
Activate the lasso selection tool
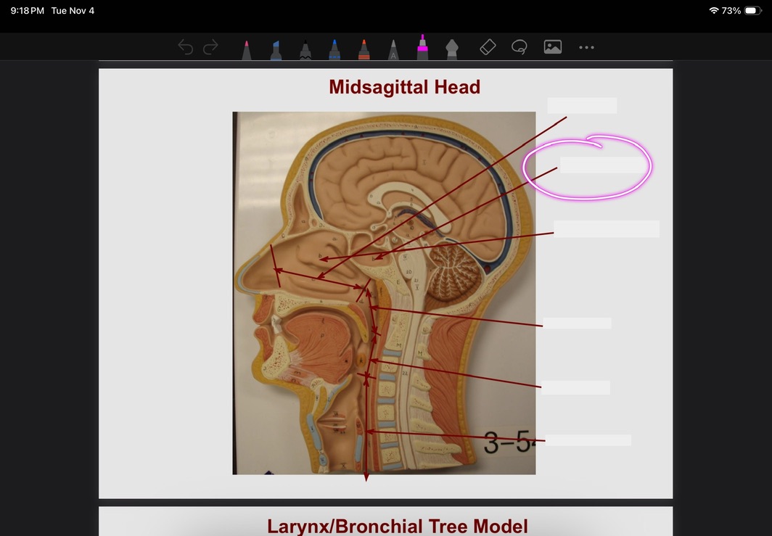coord(519,47)
